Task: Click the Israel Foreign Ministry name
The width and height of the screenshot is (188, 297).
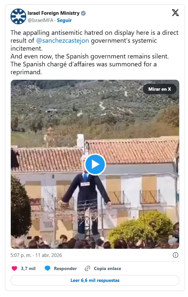Action: pos(53,13)
